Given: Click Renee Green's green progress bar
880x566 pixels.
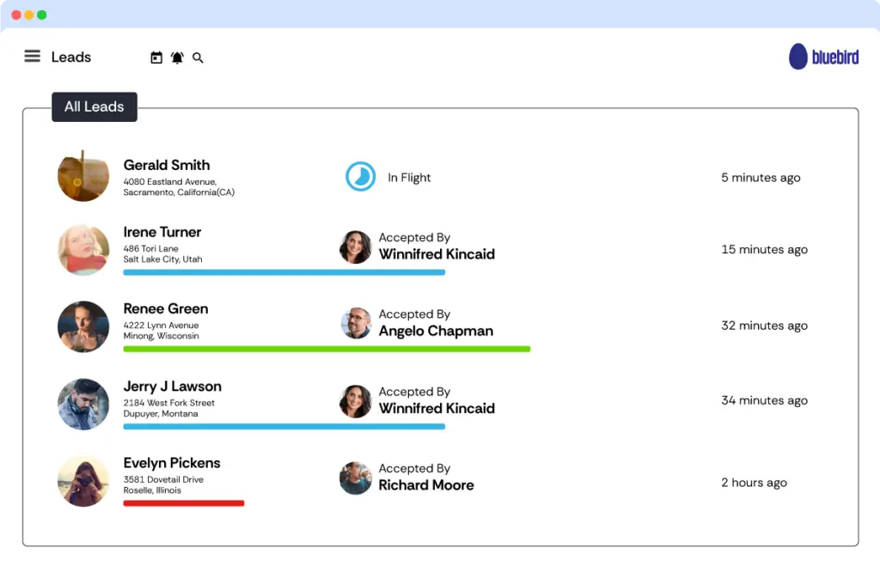Looking at the screenshot, I should (327, 349).
